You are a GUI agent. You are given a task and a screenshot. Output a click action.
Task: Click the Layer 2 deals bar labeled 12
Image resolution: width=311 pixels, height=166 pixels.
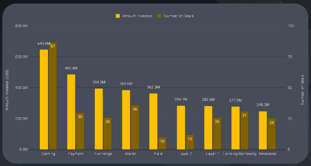190,142
